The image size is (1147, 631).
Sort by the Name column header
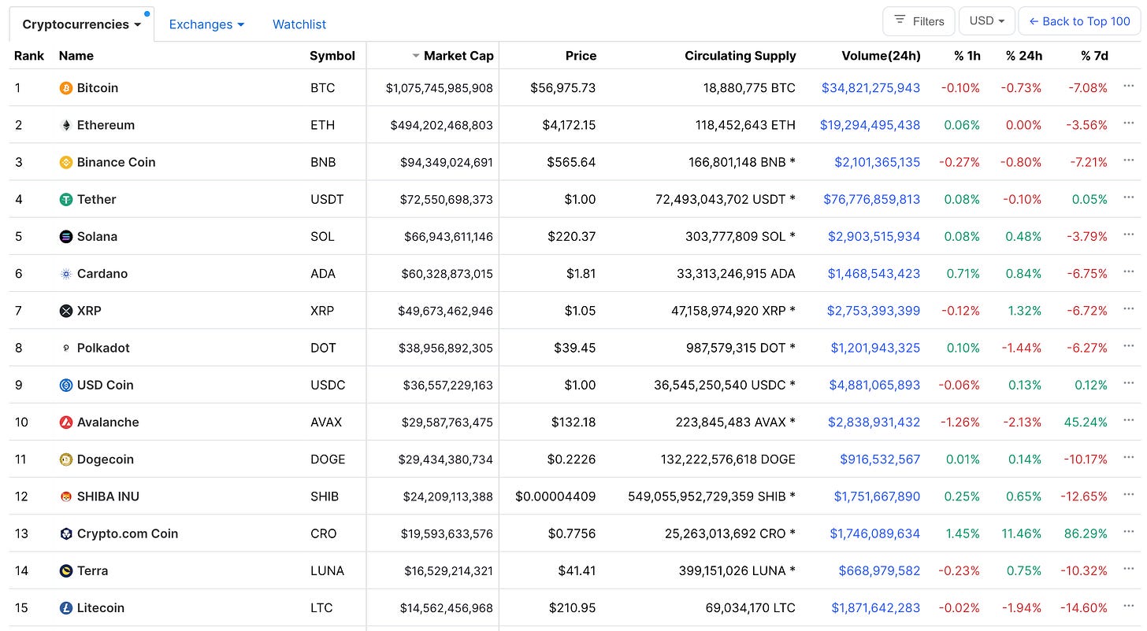click(x=76, y=56)
